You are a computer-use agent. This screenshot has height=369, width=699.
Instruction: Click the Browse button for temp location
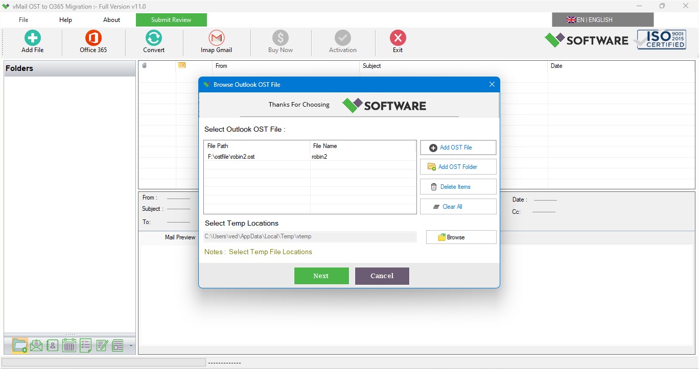461,237
